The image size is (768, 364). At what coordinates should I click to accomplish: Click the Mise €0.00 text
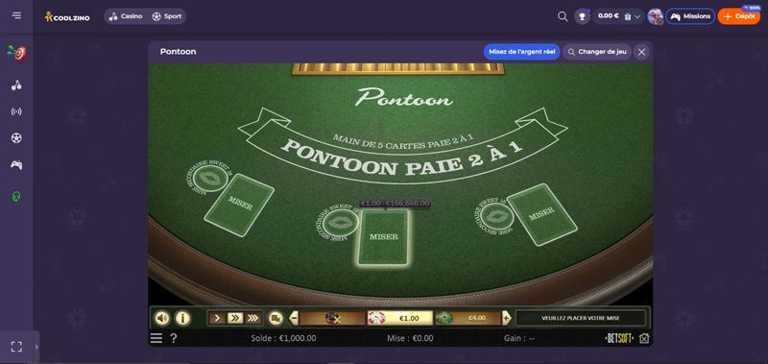[x=410, y=338]
